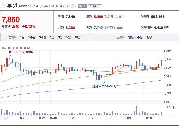Click the last blue candlestick on the chart

[161, 63]
